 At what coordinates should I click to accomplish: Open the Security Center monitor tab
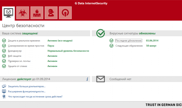(x=8, y=13)
